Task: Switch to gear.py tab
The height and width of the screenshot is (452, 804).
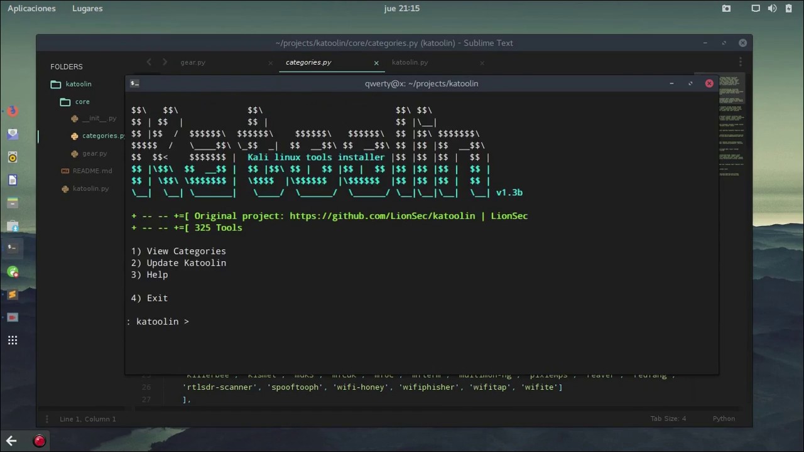Action: [193, 62]
